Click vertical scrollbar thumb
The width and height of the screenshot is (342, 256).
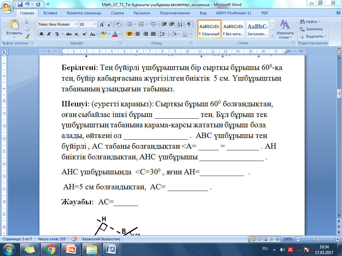(339, 94)
